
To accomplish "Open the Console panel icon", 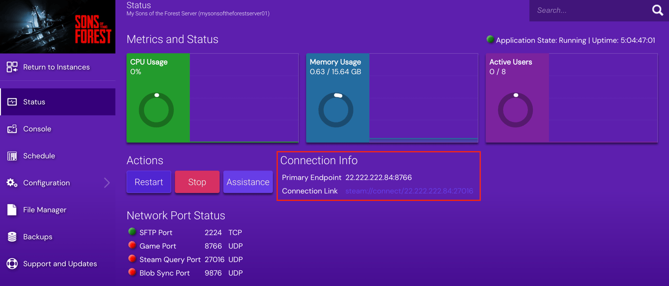I will (14, 129).
